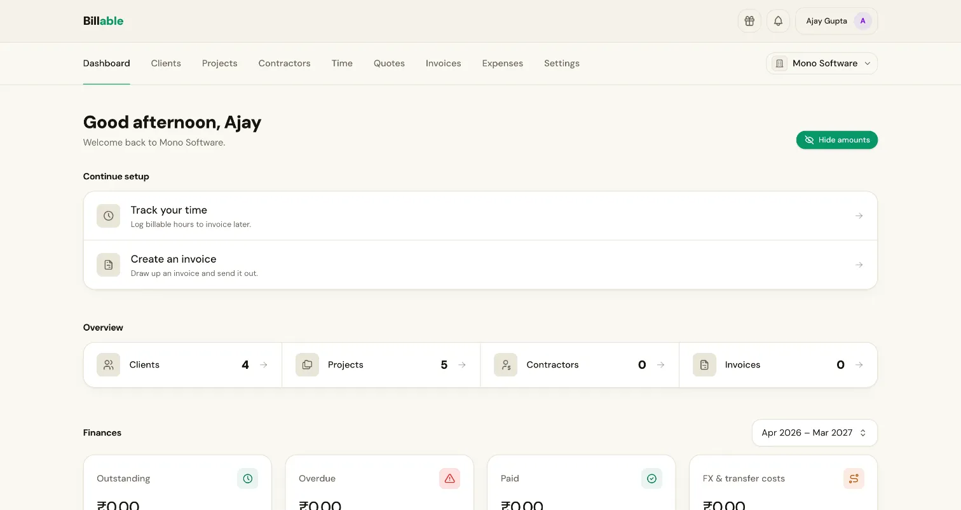Click the Billable logo
The image size is (961, 510).
[x=103, y=21]
